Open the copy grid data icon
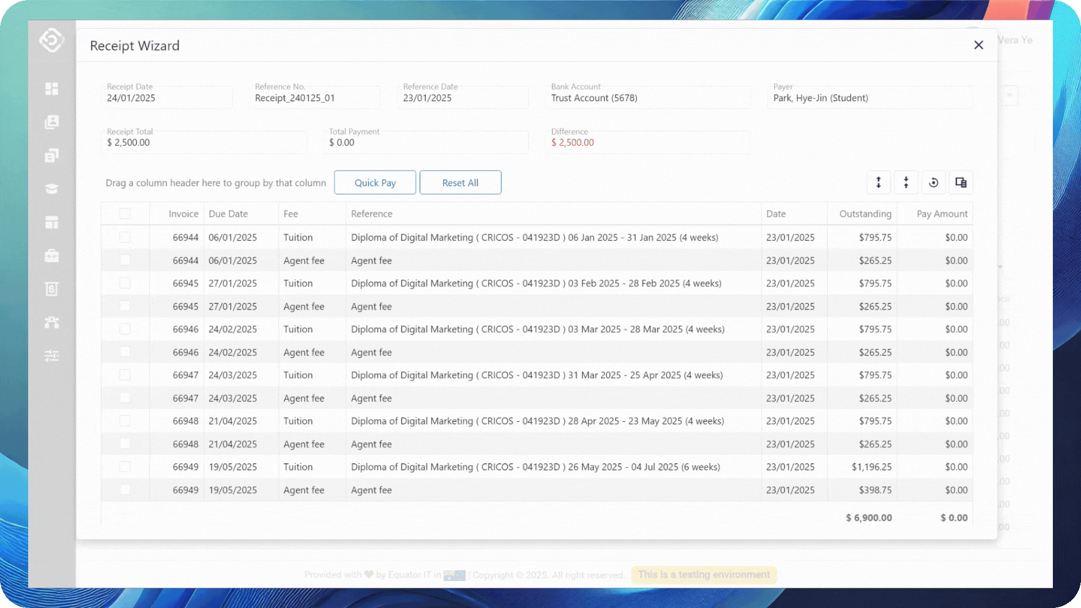 tap(961, 182)
